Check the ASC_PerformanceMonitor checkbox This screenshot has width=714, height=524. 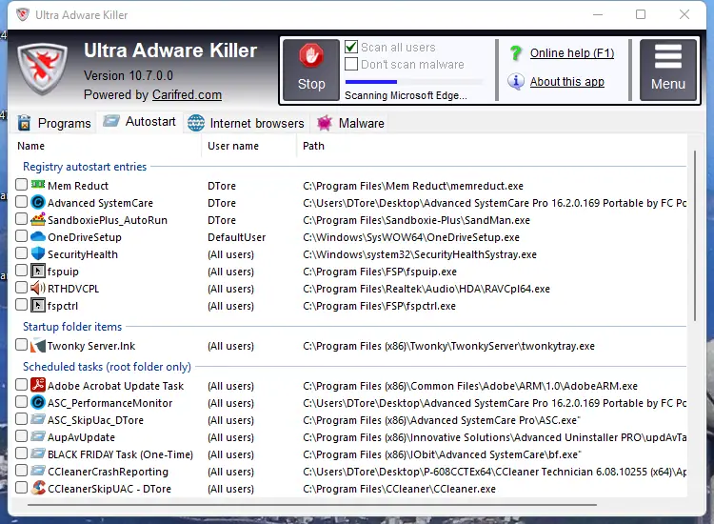(x=21, y=402)
